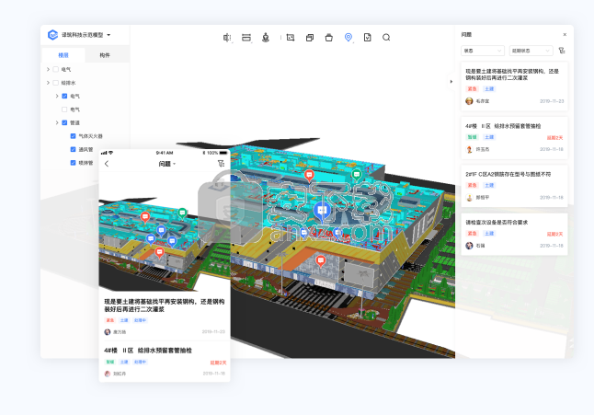594x415 pixels.
Task: Click right-panel 延期2天 label on 4#楼 card
Action: tap(554, 138)
